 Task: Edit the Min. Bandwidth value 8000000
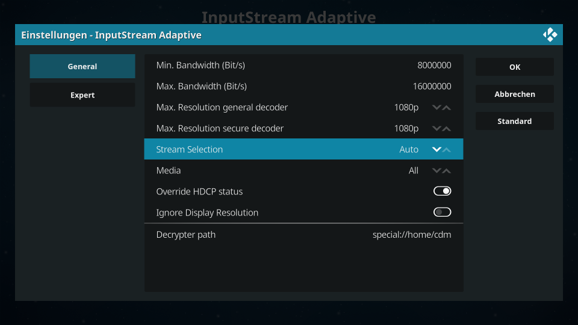(434, 65)
